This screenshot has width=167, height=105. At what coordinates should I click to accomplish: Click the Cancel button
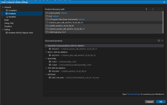(150, 102)
